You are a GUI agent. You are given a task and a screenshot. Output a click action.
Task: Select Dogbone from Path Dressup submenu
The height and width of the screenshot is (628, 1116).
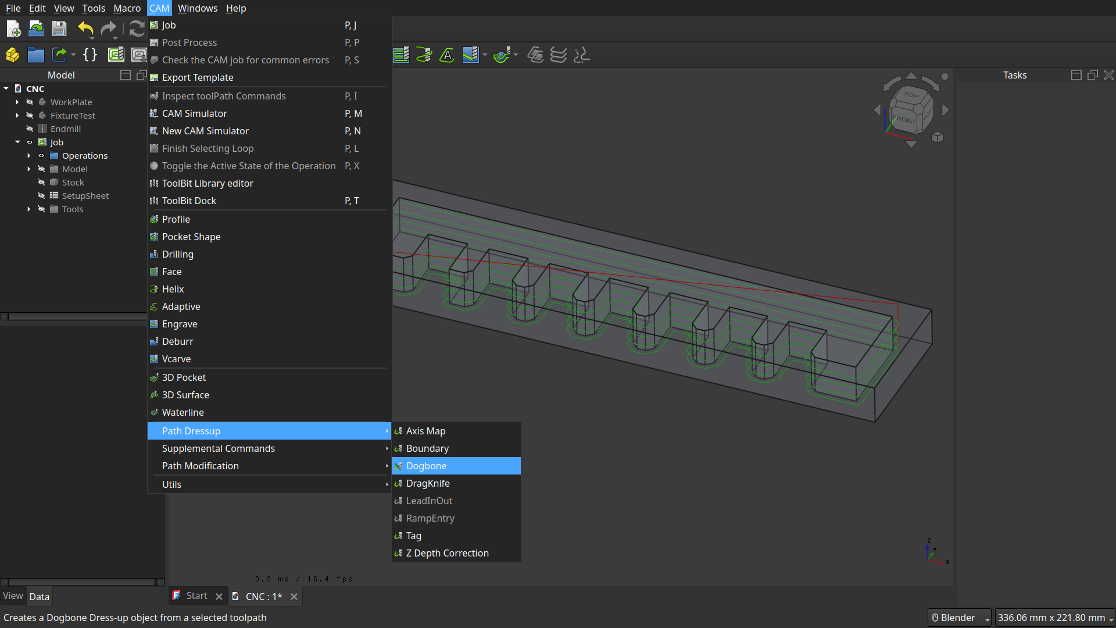(x=456, y=466)
